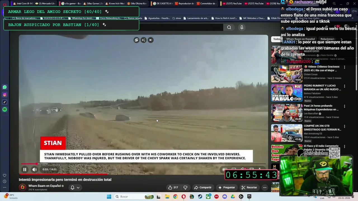Switch to Convertidor de browser tab
This screenshot has width=358, height=201.
(x=206, y=4)
